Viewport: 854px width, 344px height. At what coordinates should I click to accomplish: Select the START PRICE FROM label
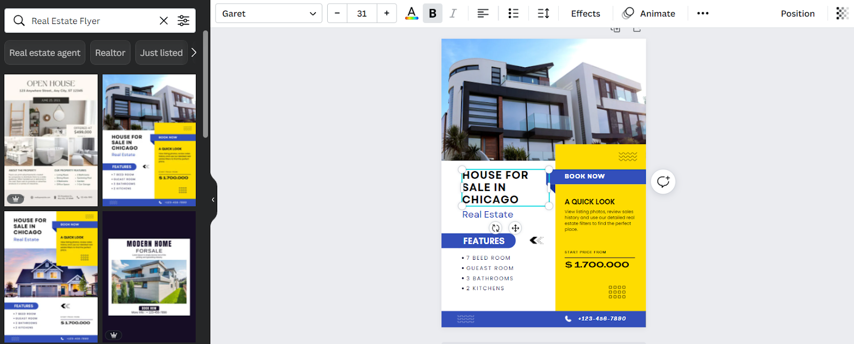[586, 252]
